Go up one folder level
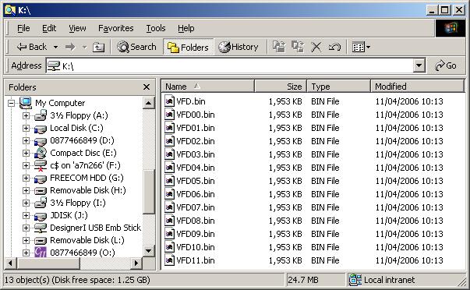Image resolution: width=470 pixels, height=290 pixels. (x=98, y=47)
